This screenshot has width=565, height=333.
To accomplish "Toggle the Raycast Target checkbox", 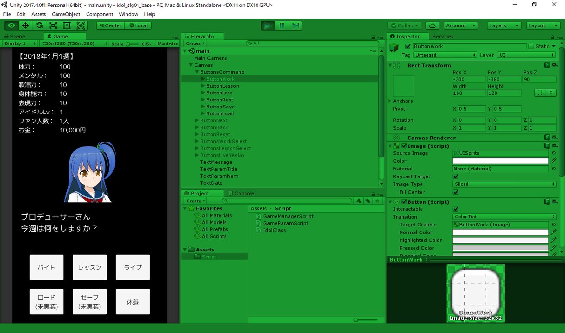I will [456, 176].
